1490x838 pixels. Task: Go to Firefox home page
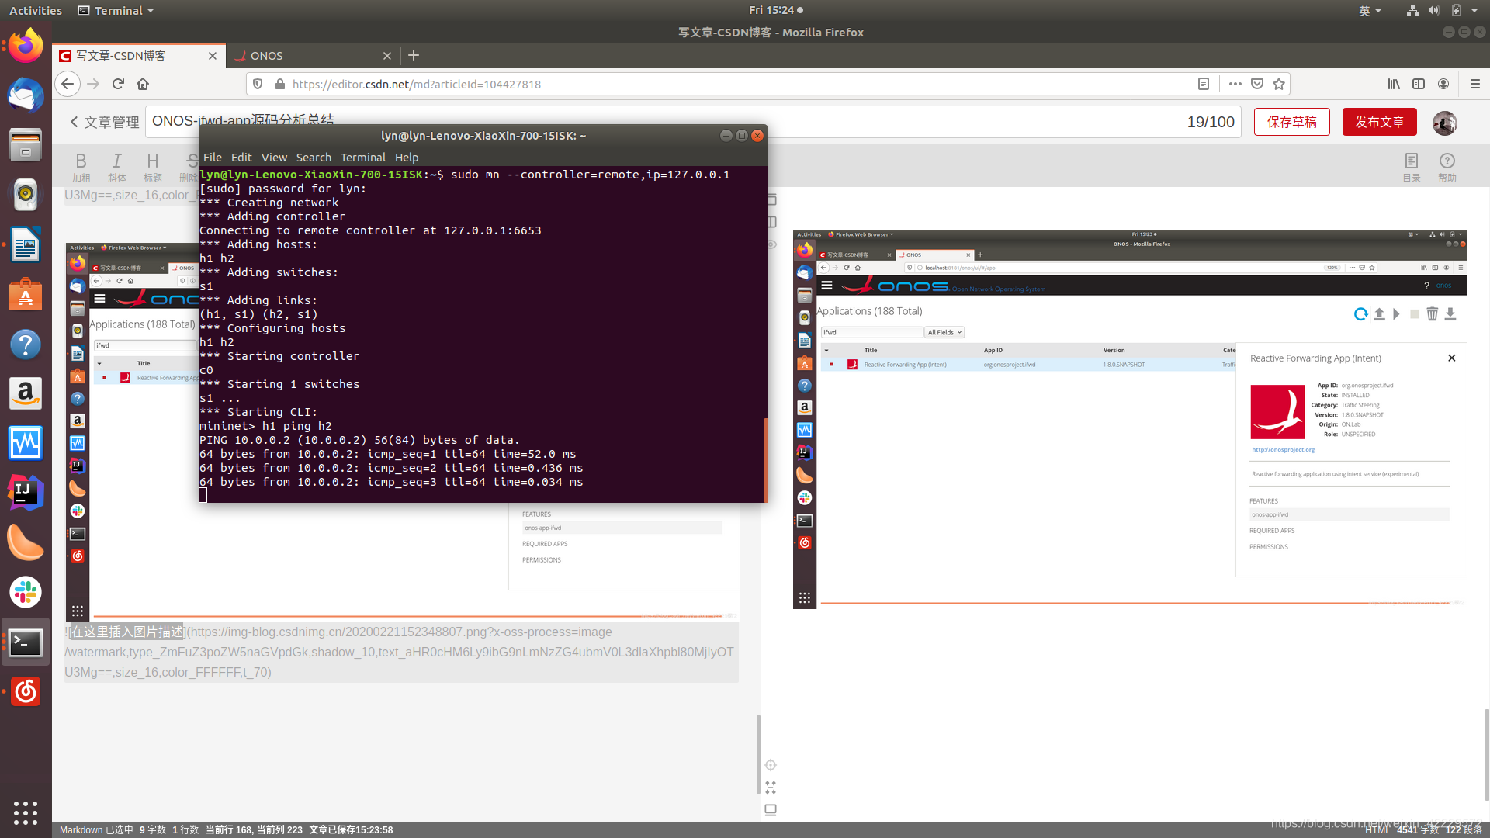coord(143,84)
